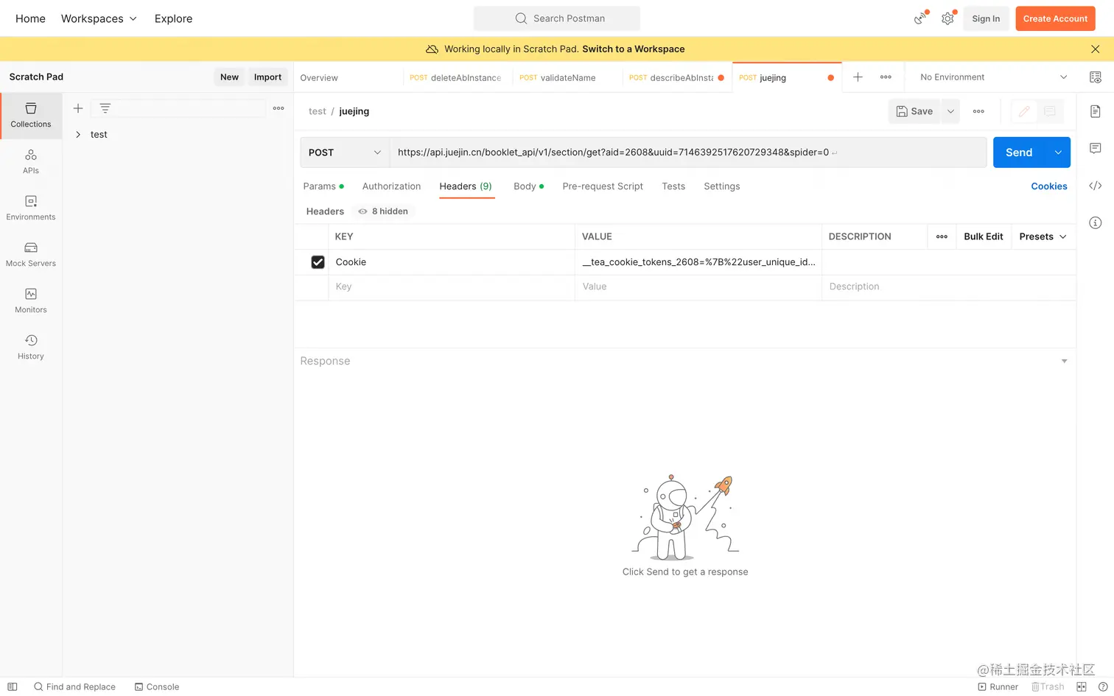
Task: Click the Save button
Action: 914,111
